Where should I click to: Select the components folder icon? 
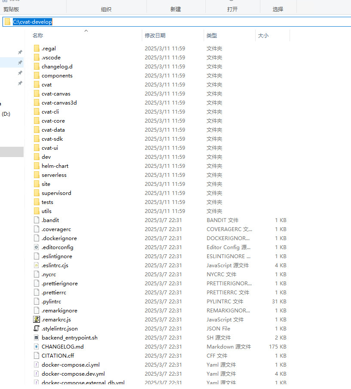[37, 75]
